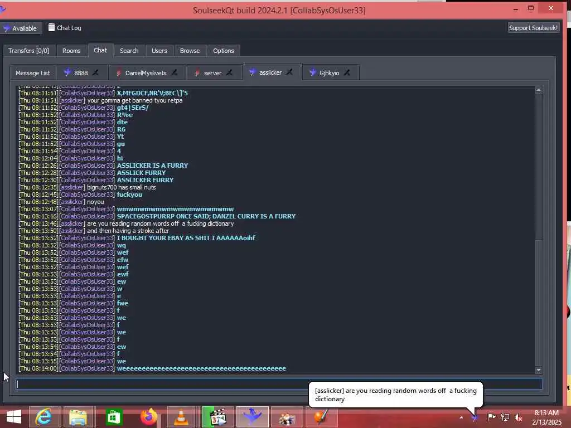The height and width of the screenshot is (428, 571).
Task: Select the Message List chat tab
Action: click(x=33, y=73)
